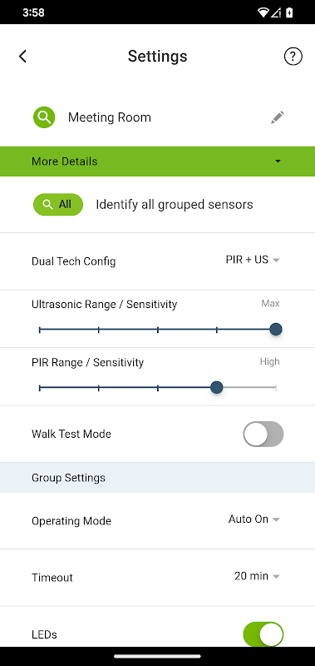Tap the cellular signal icon in status bar
Viewport: 315px width, 666px height.
pos(276,12)
